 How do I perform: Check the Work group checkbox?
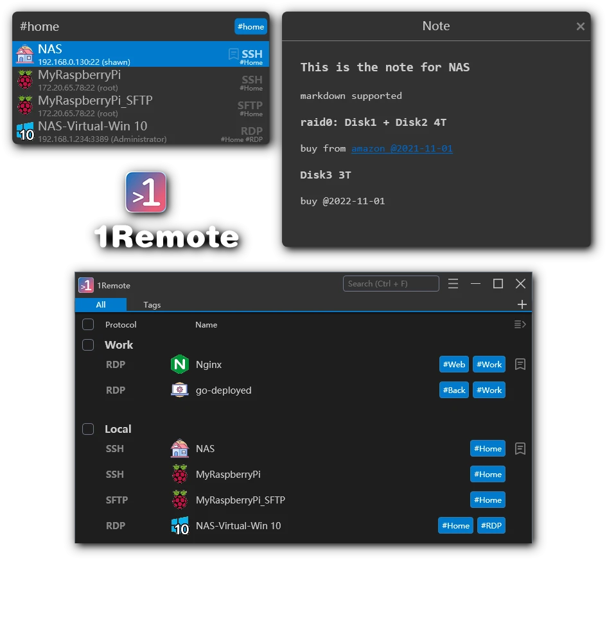[88, 345]
